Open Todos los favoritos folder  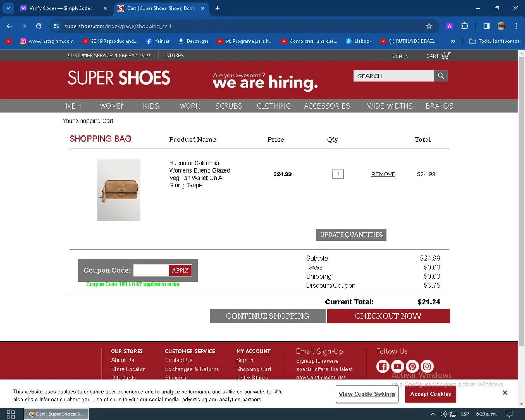(x=494, y=41)
